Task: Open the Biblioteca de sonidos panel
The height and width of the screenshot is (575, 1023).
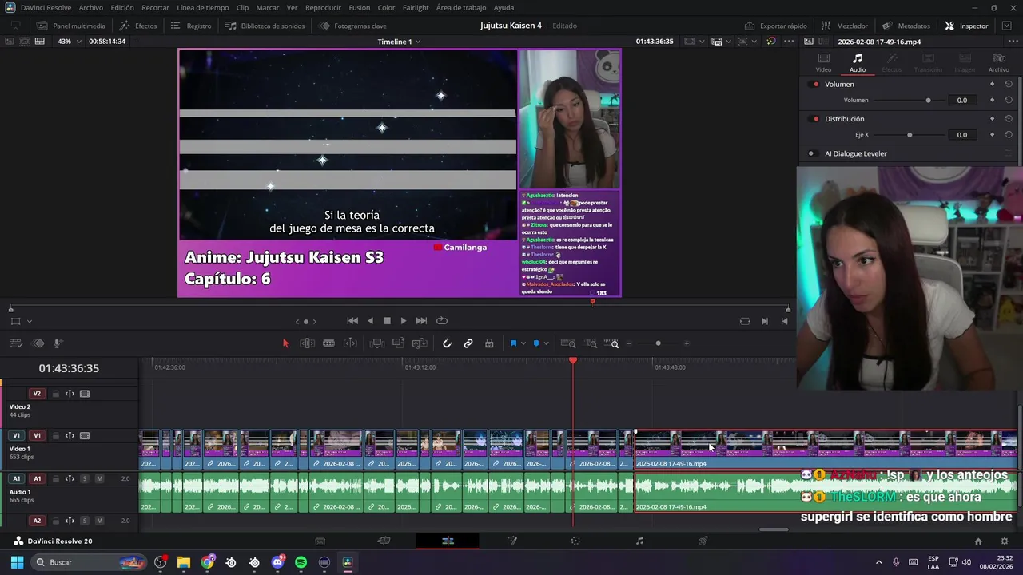Action: click(x=264, y=26)
